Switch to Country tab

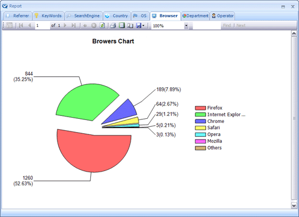tap(117, 16)
